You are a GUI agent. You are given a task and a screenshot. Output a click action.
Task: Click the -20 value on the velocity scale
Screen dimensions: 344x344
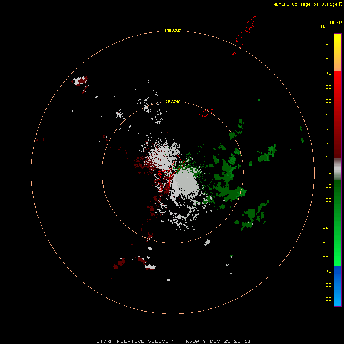[327, 200]
